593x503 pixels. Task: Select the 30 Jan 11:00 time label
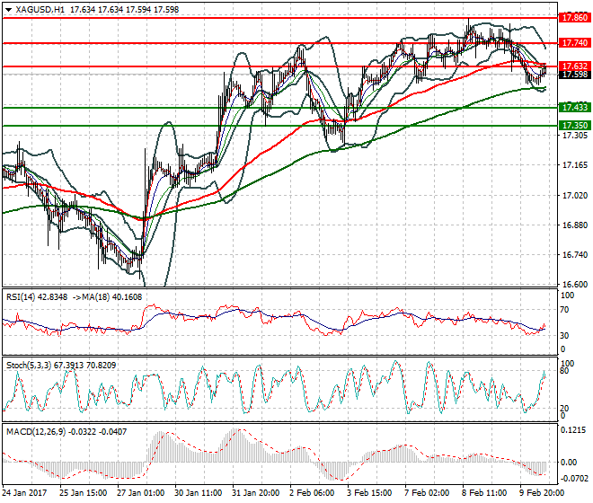(199, 493)
